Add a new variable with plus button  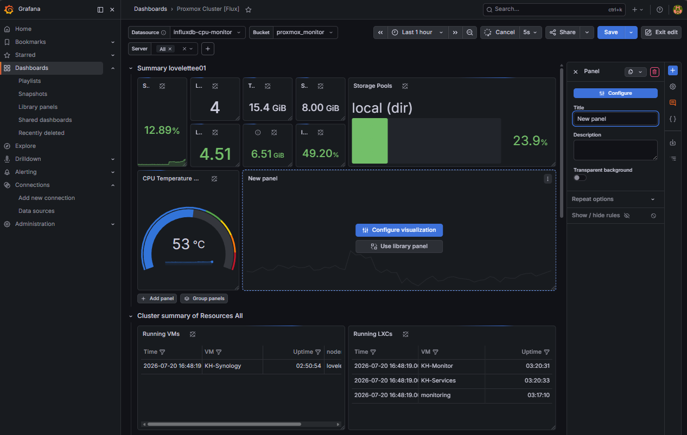[x=208, y=49]
